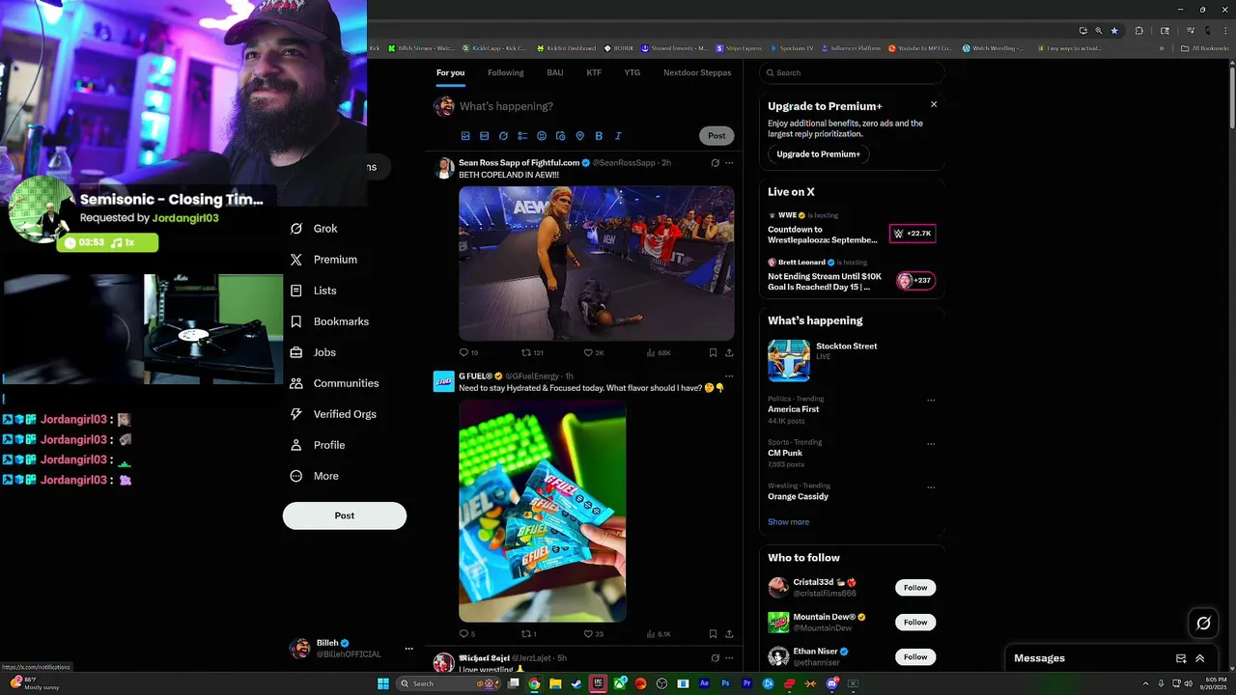
Task: Expand the More menu in sidebar
Action: pyautogui.click(x=314, y=476)
